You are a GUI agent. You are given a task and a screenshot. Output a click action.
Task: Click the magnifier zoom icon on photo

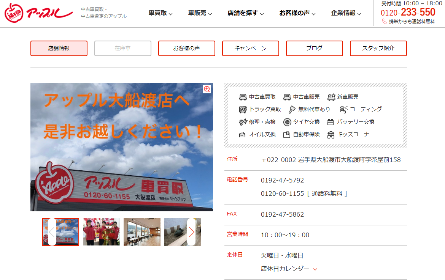(x=207, y=89)
